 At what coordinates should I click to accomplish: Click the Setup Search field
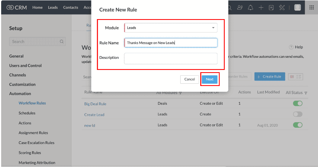pyautogui.click(x=38, y=42)
